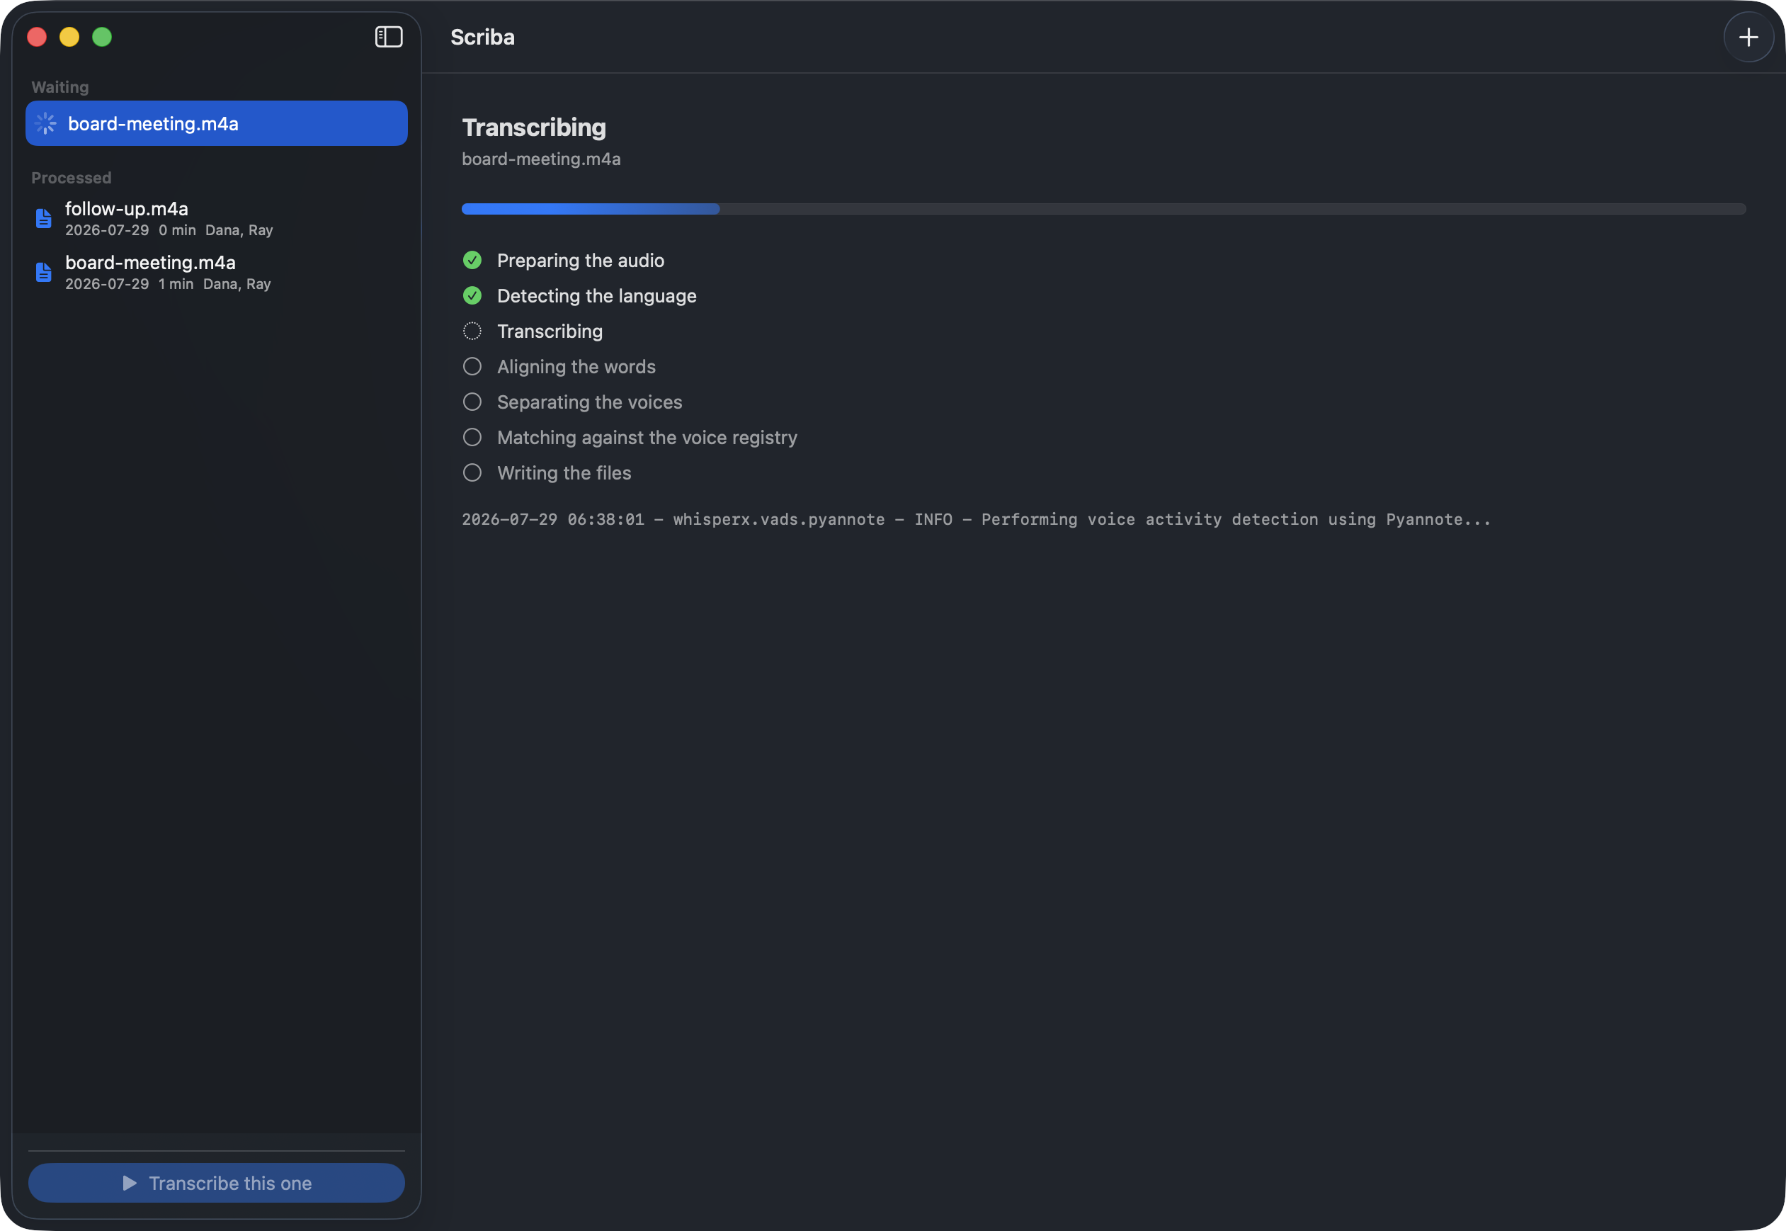Click the Separating the voices step label
Screen dimensions: 1786x1231
tap(590, 402)
